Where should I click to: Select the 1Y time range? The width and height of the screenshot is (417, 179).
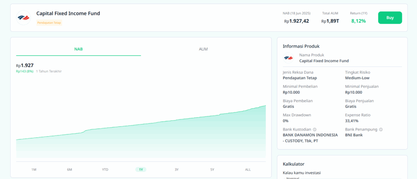[x=141, y=169]
